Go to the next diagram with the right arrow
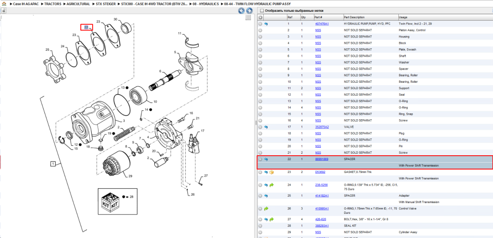Screen dimensions: 493x238 click(x=249, y=11)
